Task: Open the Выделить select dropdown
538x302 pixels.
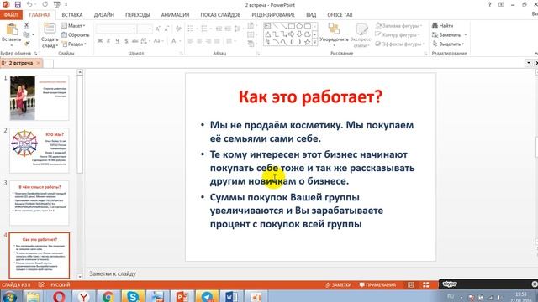Action: pos(448,44)
